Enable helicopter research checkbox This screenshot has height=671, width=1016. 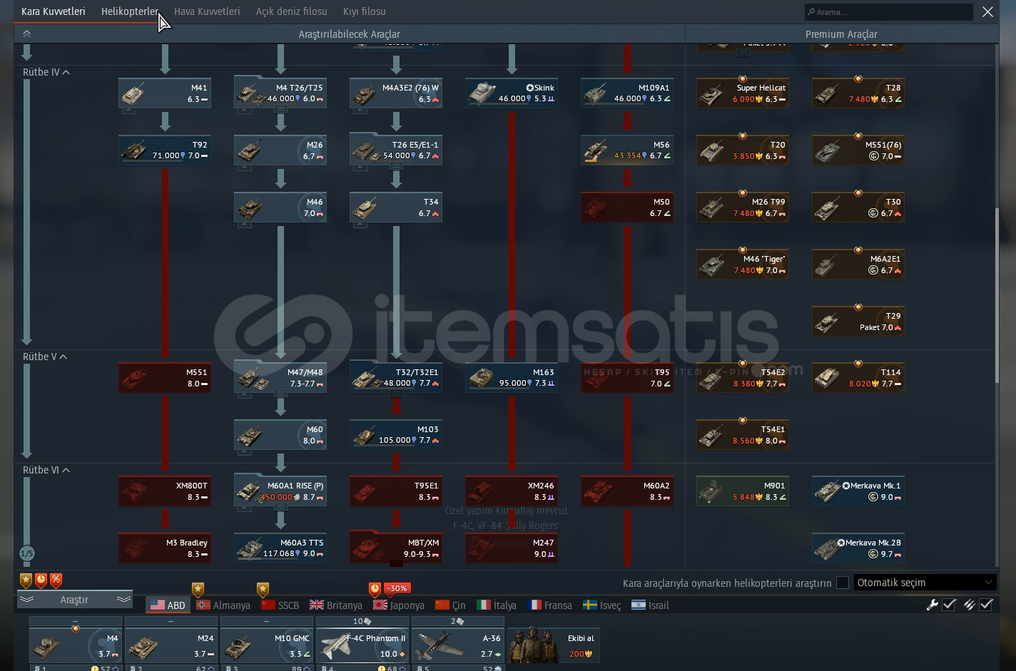click(843, 583)
